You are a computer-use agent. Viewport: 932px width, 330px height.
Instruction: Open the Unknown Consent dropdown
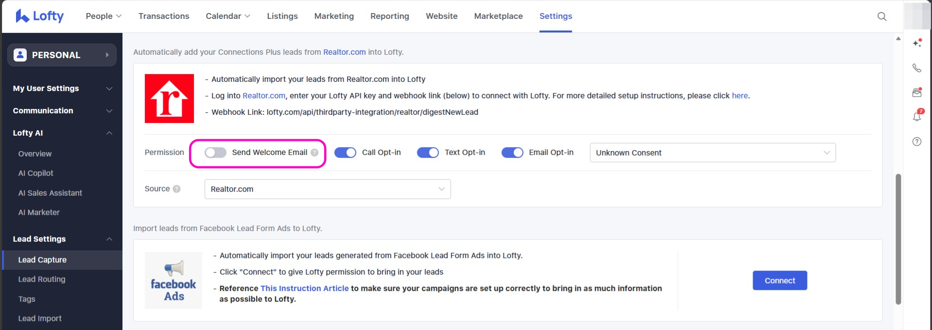click(712, 153)
